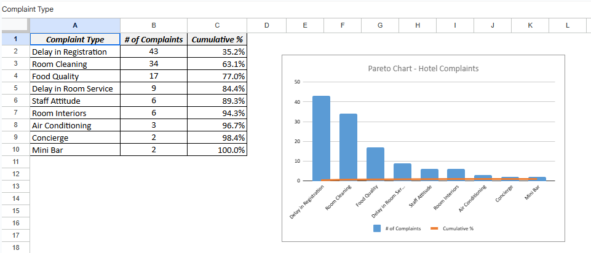
Task: Click the # of Complaints header cell
Action: (x=154, y=39)
